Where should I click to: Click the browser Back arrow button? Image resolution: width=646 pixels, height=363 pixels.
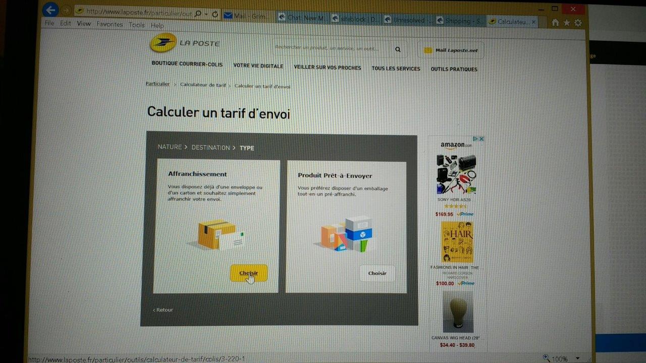(50, 10)
